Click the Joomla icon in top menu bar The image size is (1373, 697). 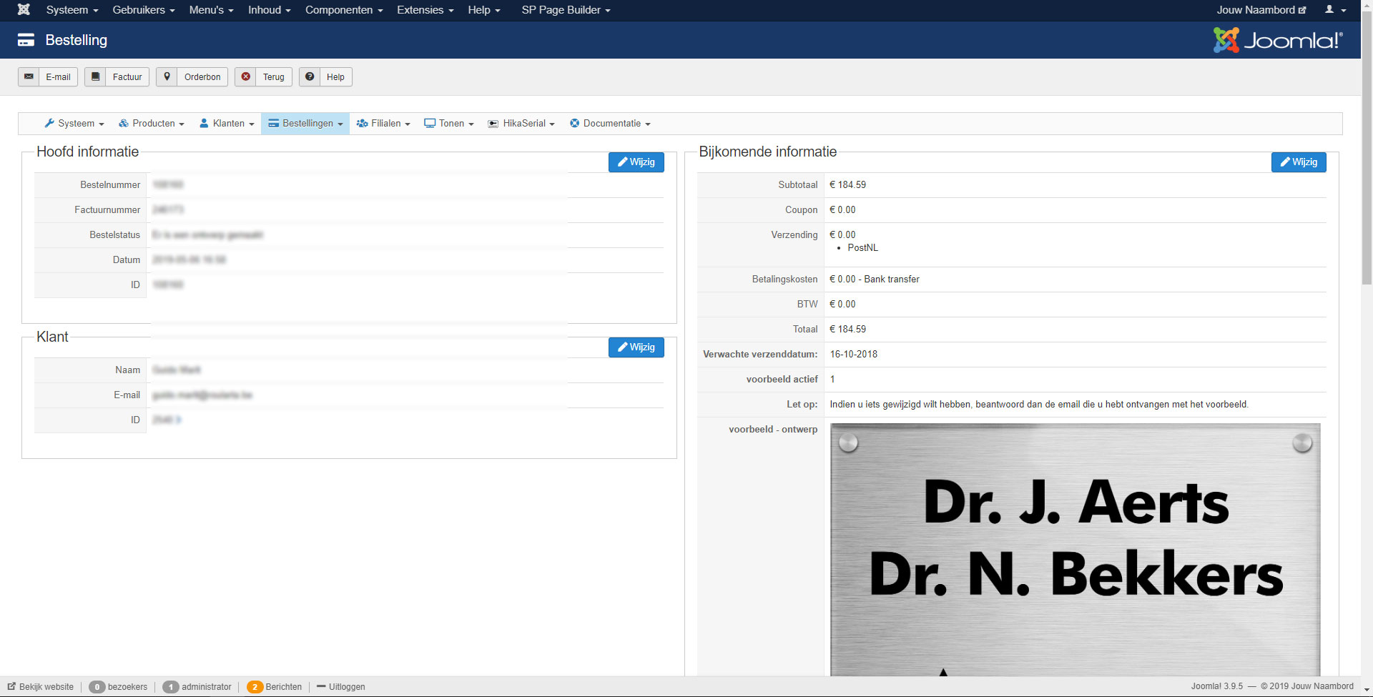(24, 10)
